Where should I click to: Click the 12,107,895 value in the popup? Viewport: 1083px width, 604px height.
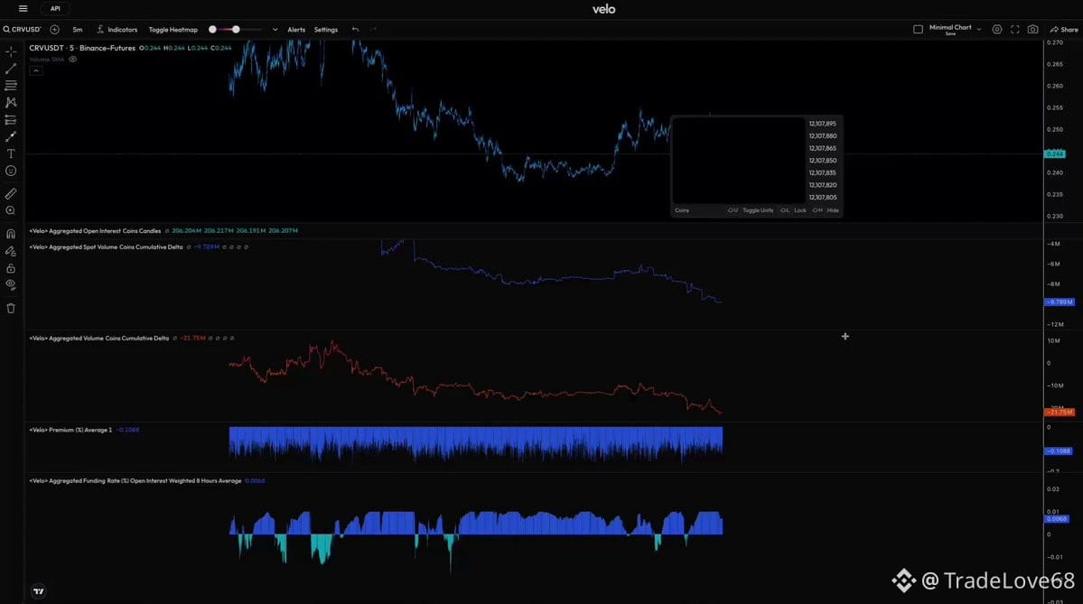point(823,124)
